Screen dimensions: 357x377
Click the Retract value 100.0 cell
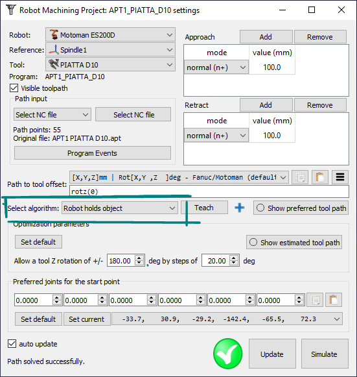272,136
